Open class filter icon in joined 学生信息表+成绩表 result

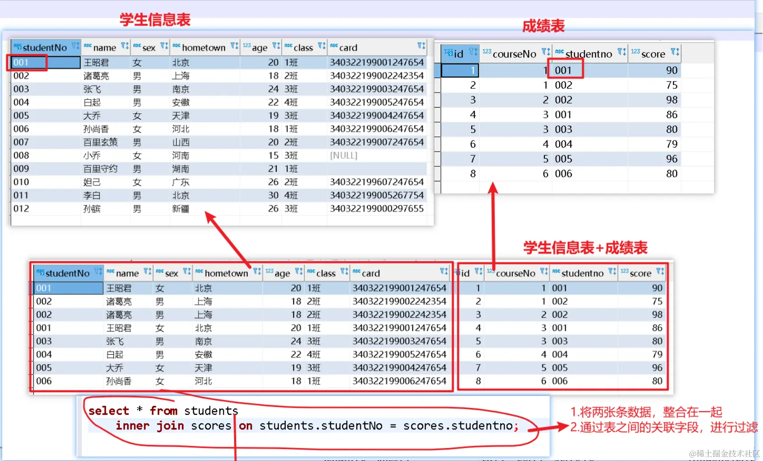pos(344,271)
